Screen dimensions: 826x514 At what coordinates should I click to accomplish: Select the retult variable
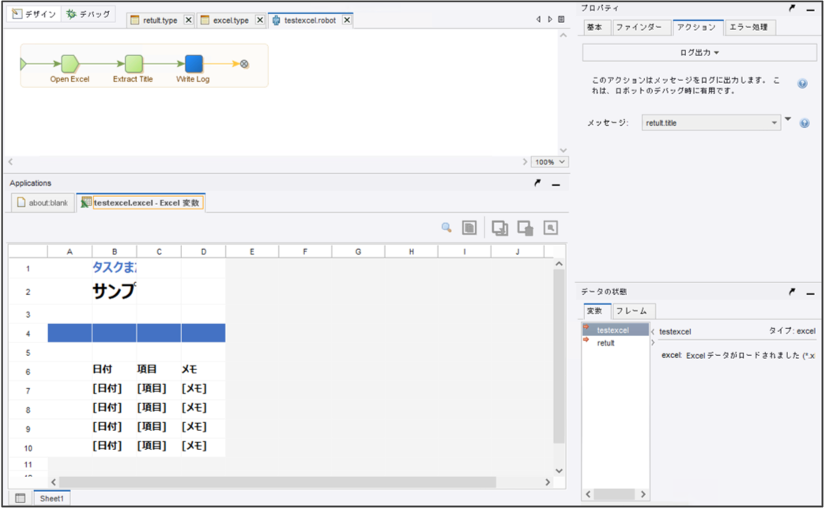pos(615,343)
